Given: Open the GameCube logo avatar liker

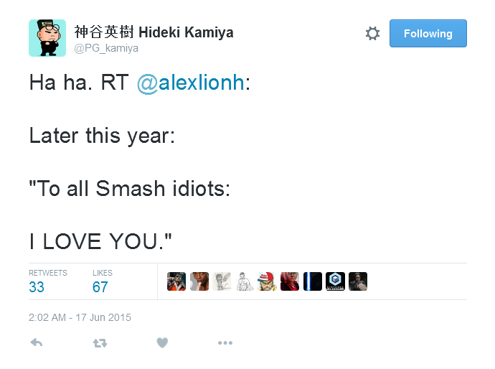Looking at the screenshot, I should (x=335, y=281).
